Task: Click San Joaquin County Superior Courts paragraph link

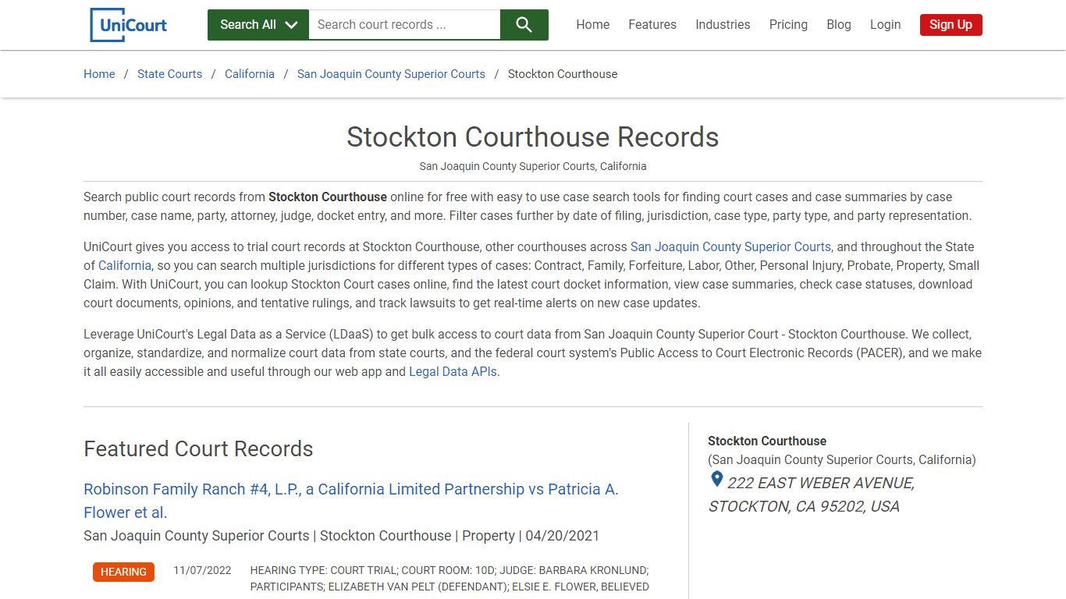Action: click(x=730, y=246)
